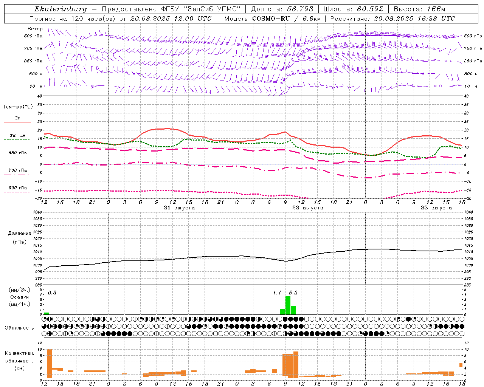Click the Долгота: 56.793 value
Screen dimensions: 484x387
coord(282,9)
